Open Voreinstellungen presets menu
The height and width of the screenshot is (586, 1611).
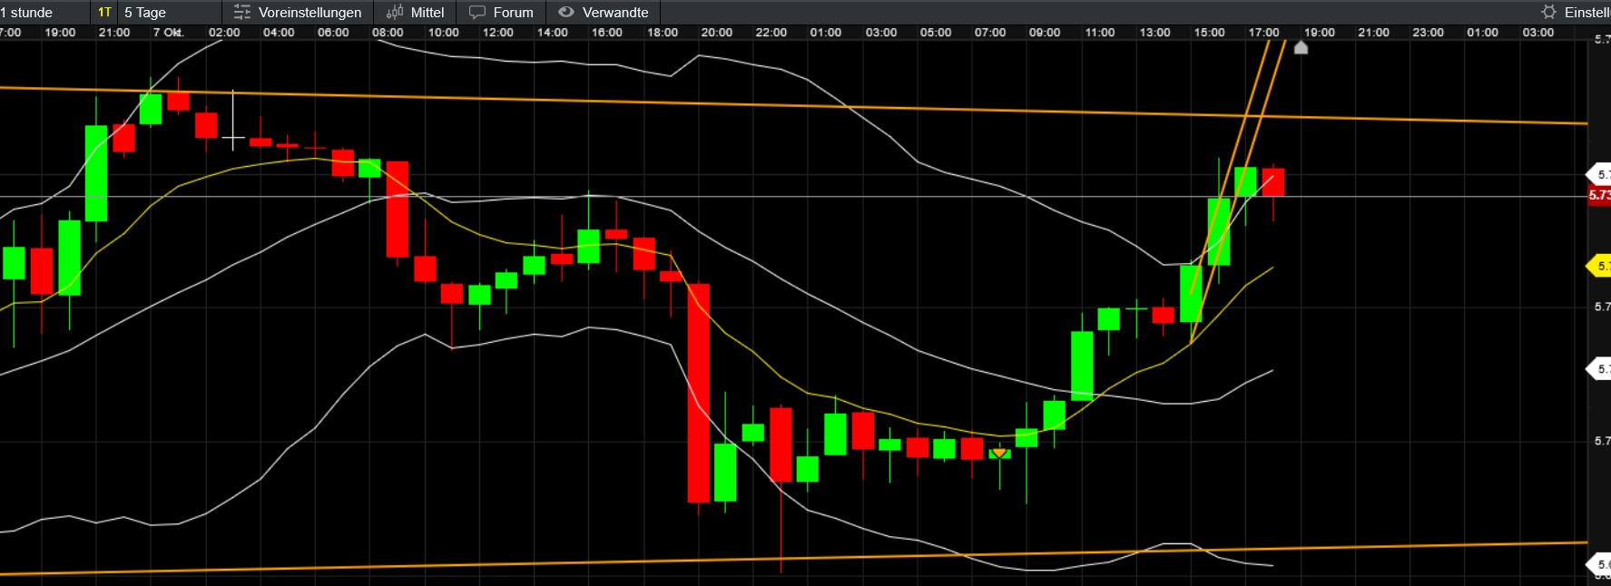298,13
